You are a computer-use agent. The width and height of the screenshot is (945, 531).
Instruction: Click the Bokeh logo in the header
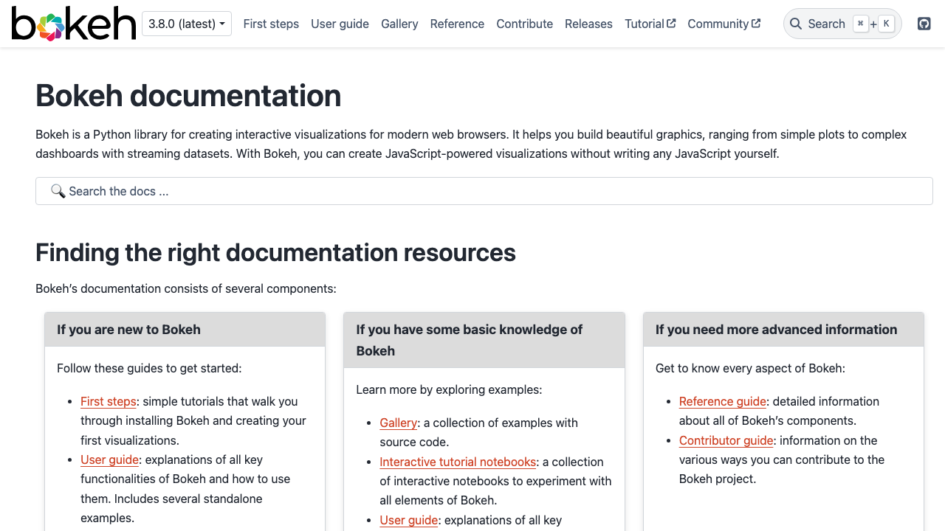(x=74, y=24)
